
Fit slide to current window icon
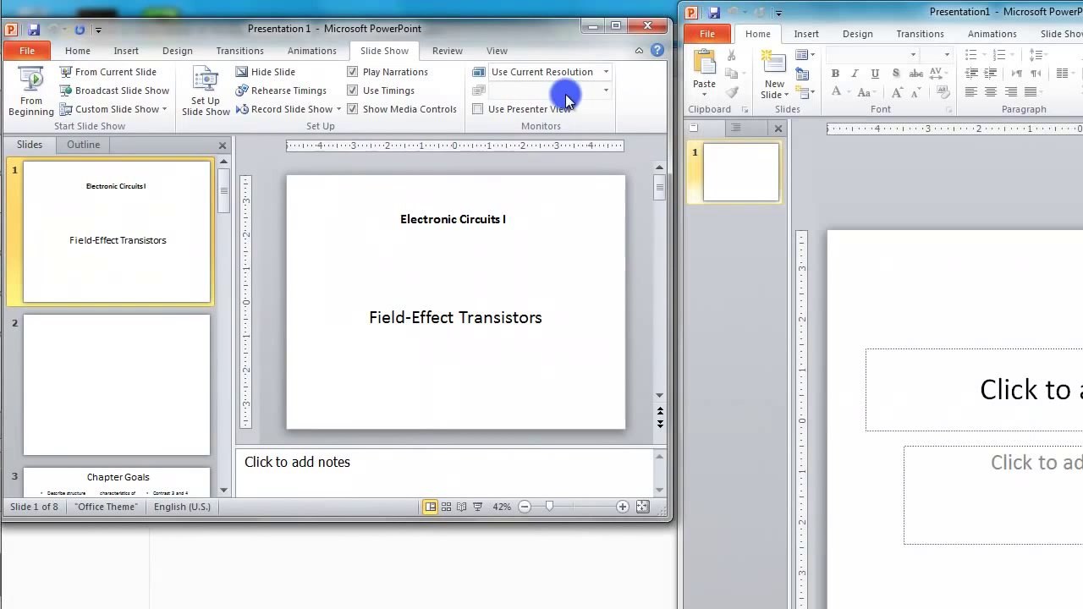pyautogui.click(x=642, y=507)
